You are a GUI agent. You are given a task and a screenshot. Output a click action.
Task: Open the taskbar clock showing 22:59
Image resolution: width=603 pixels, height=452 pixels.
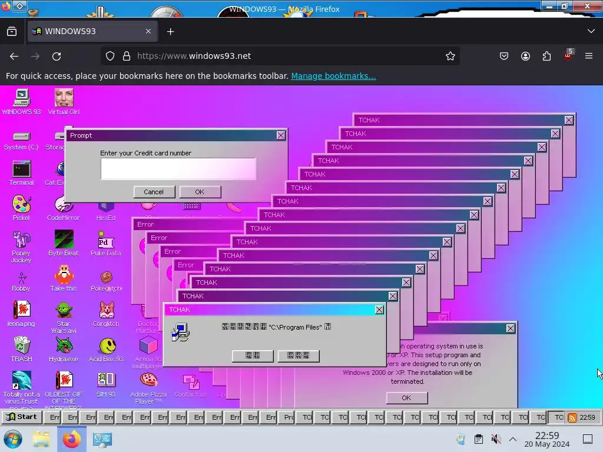coord(547,439)
